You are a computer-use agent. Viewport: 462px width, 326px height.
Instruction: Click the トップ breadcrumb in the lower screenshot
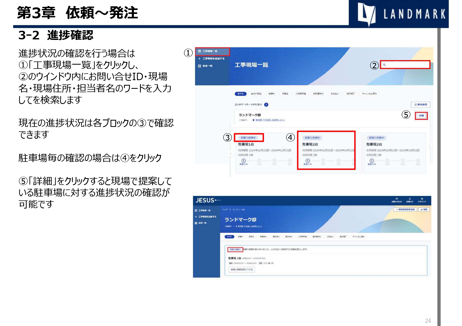[225, 210]
